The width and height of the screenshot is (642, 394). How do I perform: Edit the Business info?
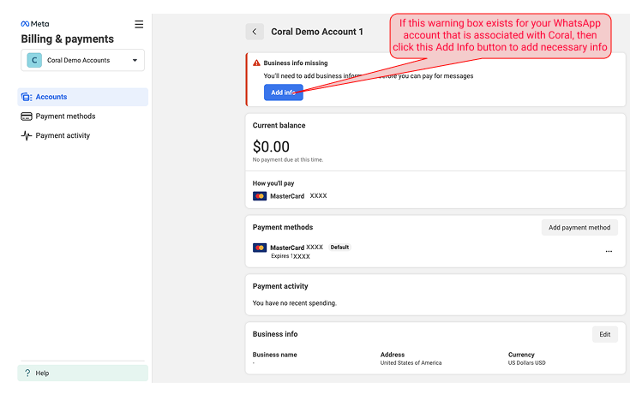[605, 334]
